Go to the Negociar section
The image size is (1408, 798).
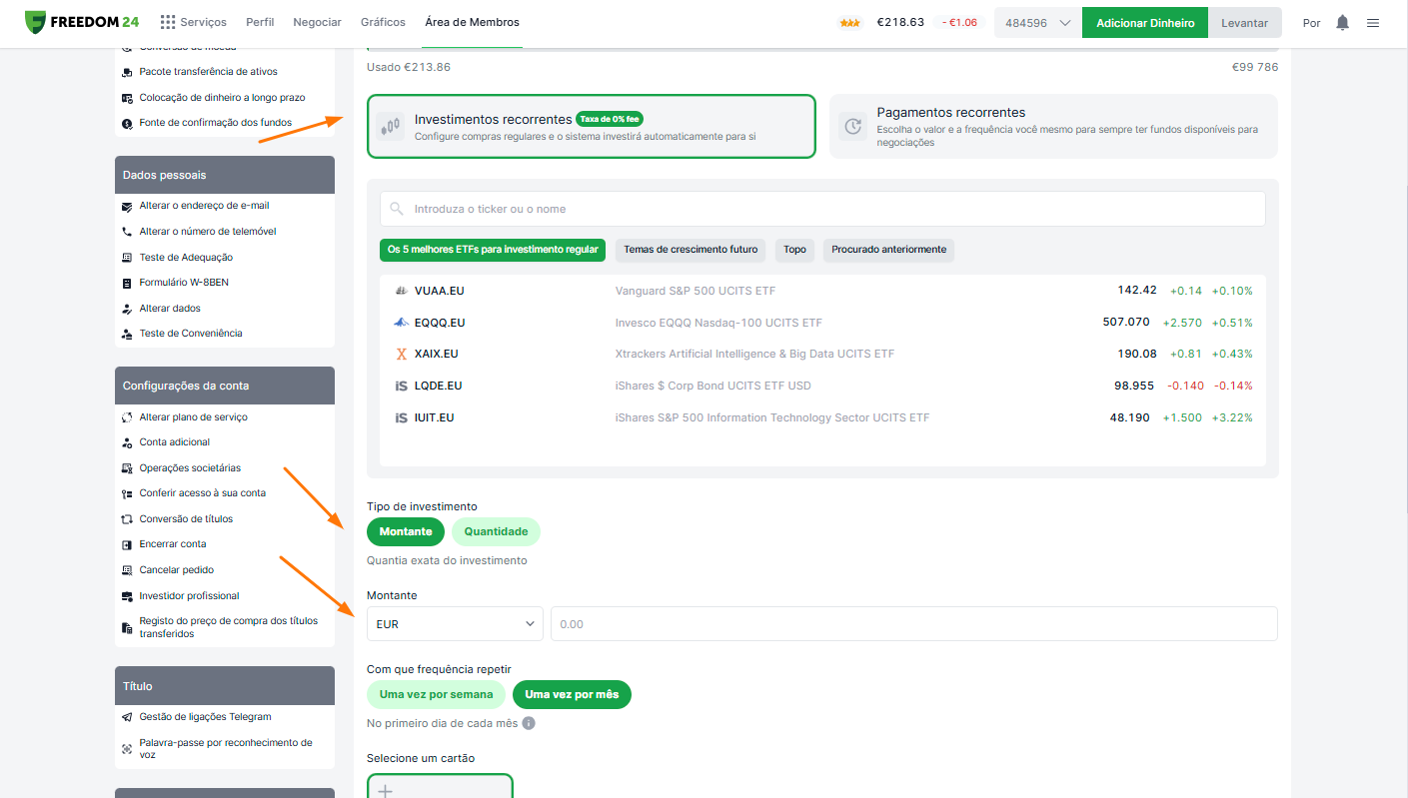click(x=318, y=22)
